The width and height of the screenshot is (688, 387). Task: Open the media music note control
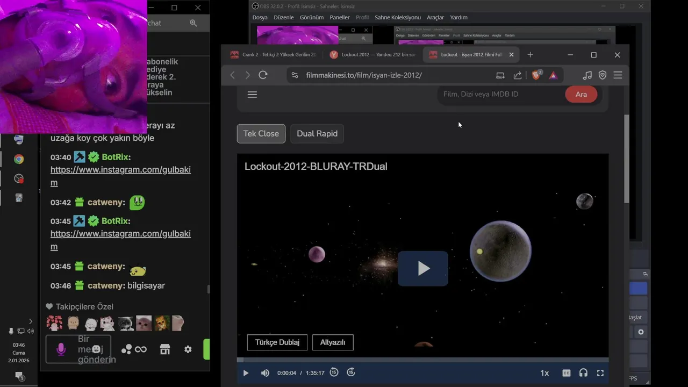coord(587,75)
